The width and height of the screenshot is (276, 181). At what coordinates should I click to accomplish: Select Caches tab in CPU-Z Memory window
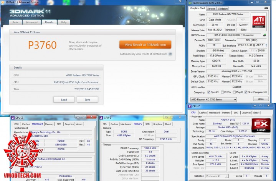tap(114, 124)
